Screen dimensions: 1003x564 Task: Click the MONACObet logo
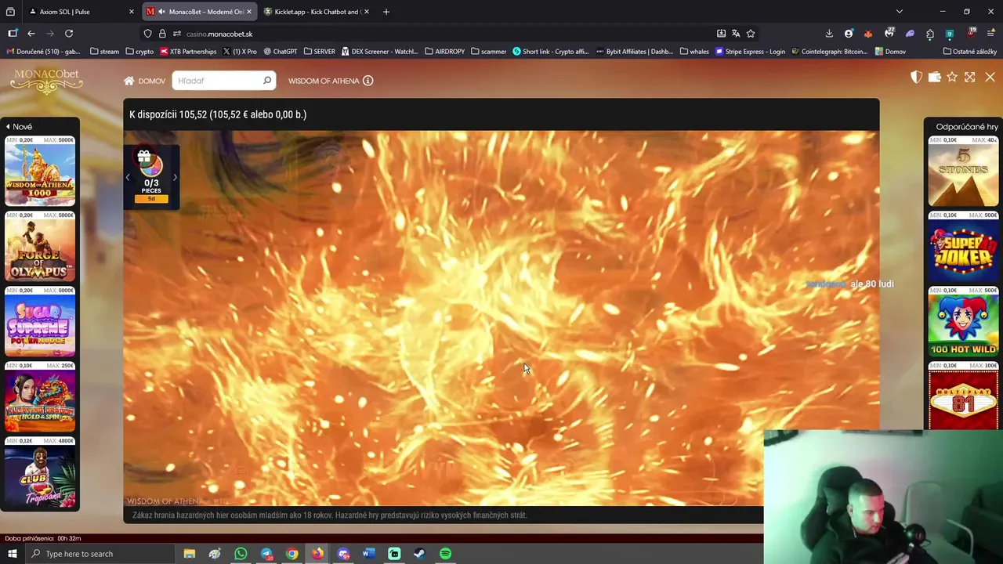click(x=46, y=81)
